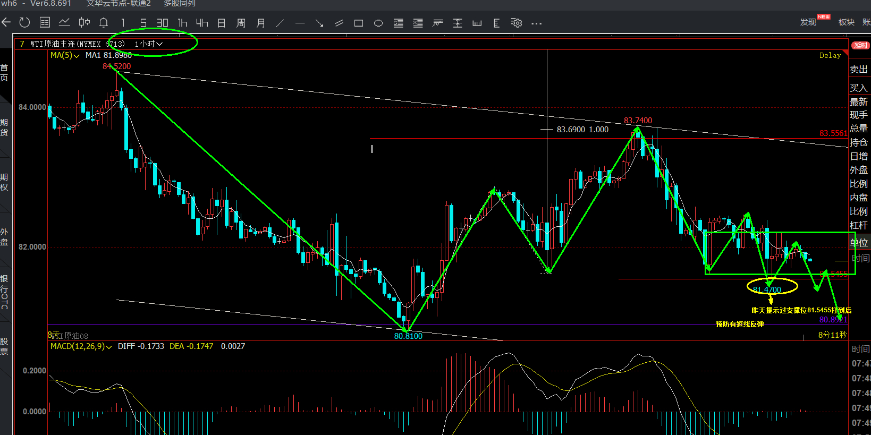Click the 延时 delay badge
The height and width of the screenshot is (435, 871).
(x=860, y=46)
